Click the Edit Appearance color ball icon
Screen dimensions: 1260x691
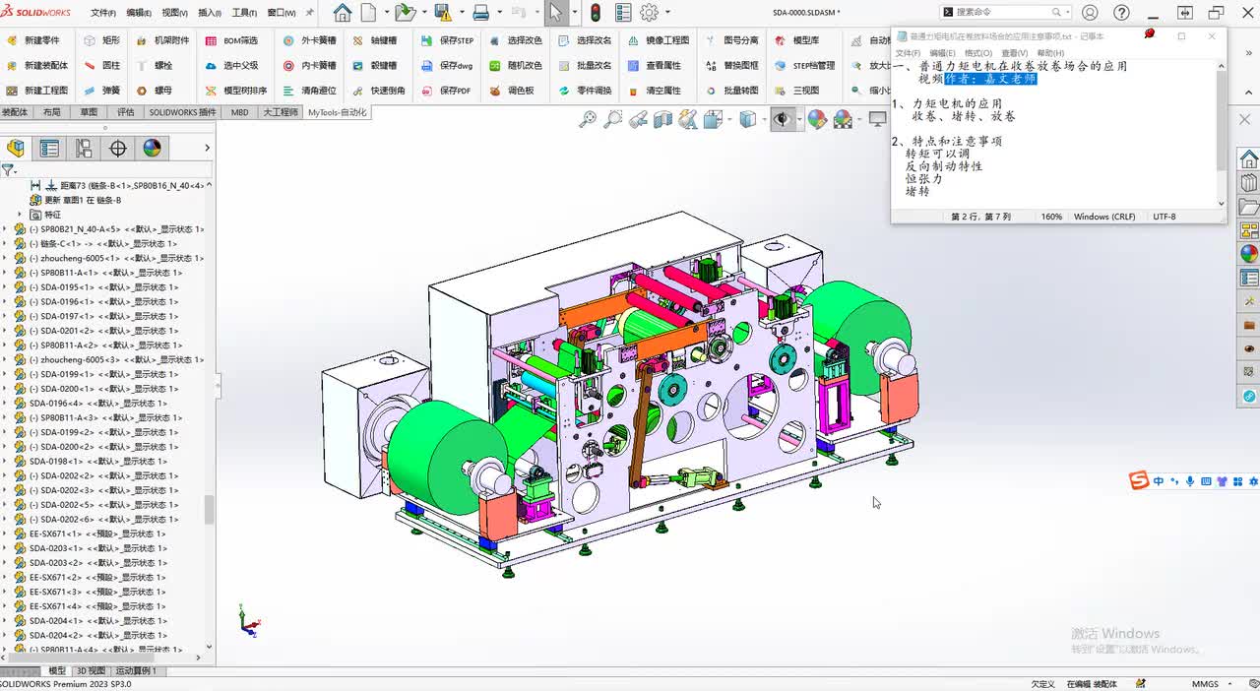pyautogui.click(x=817, y=119)
